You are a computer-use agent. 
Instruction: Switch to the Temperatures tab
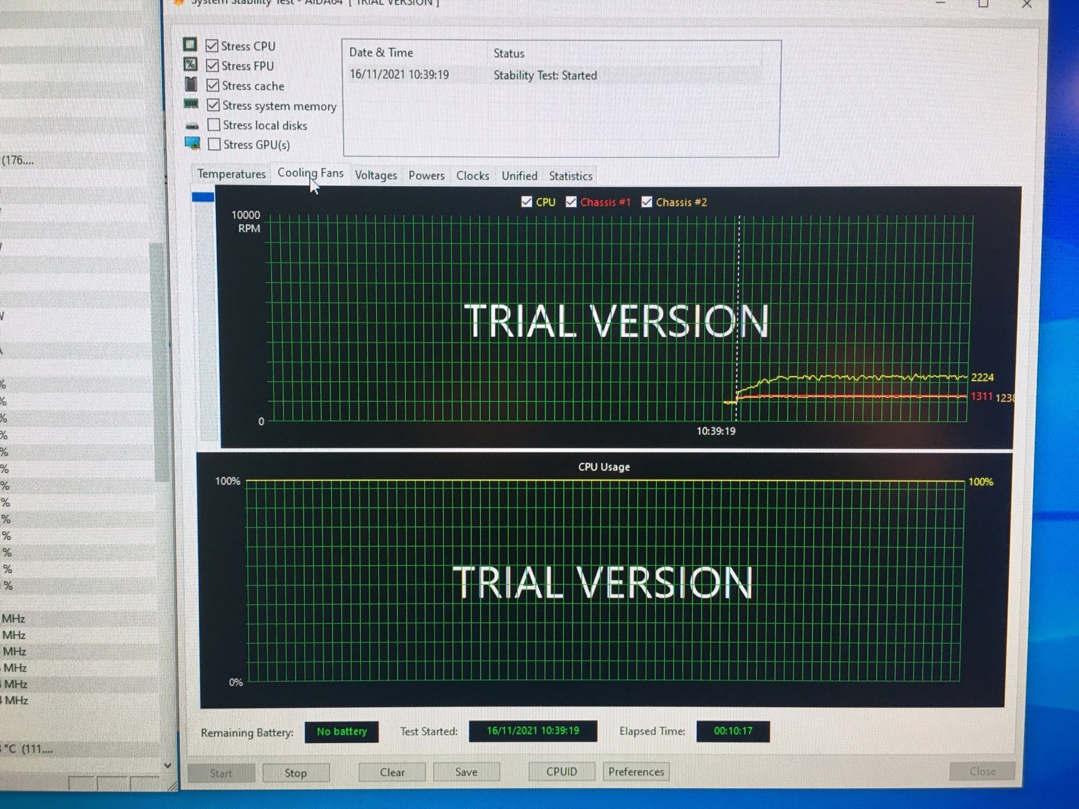click(231, 174)
